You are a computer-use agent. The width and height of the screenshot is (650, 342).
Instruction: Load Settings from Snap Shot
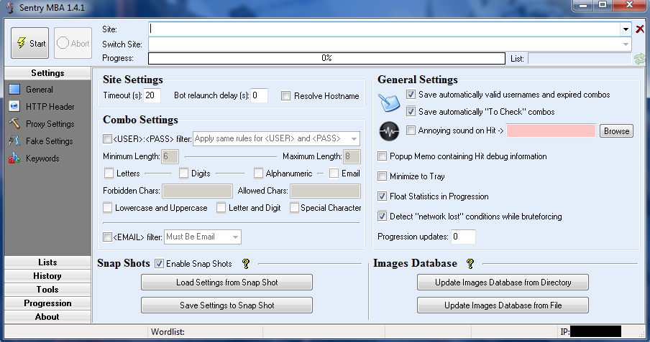[x=226, y=282]
